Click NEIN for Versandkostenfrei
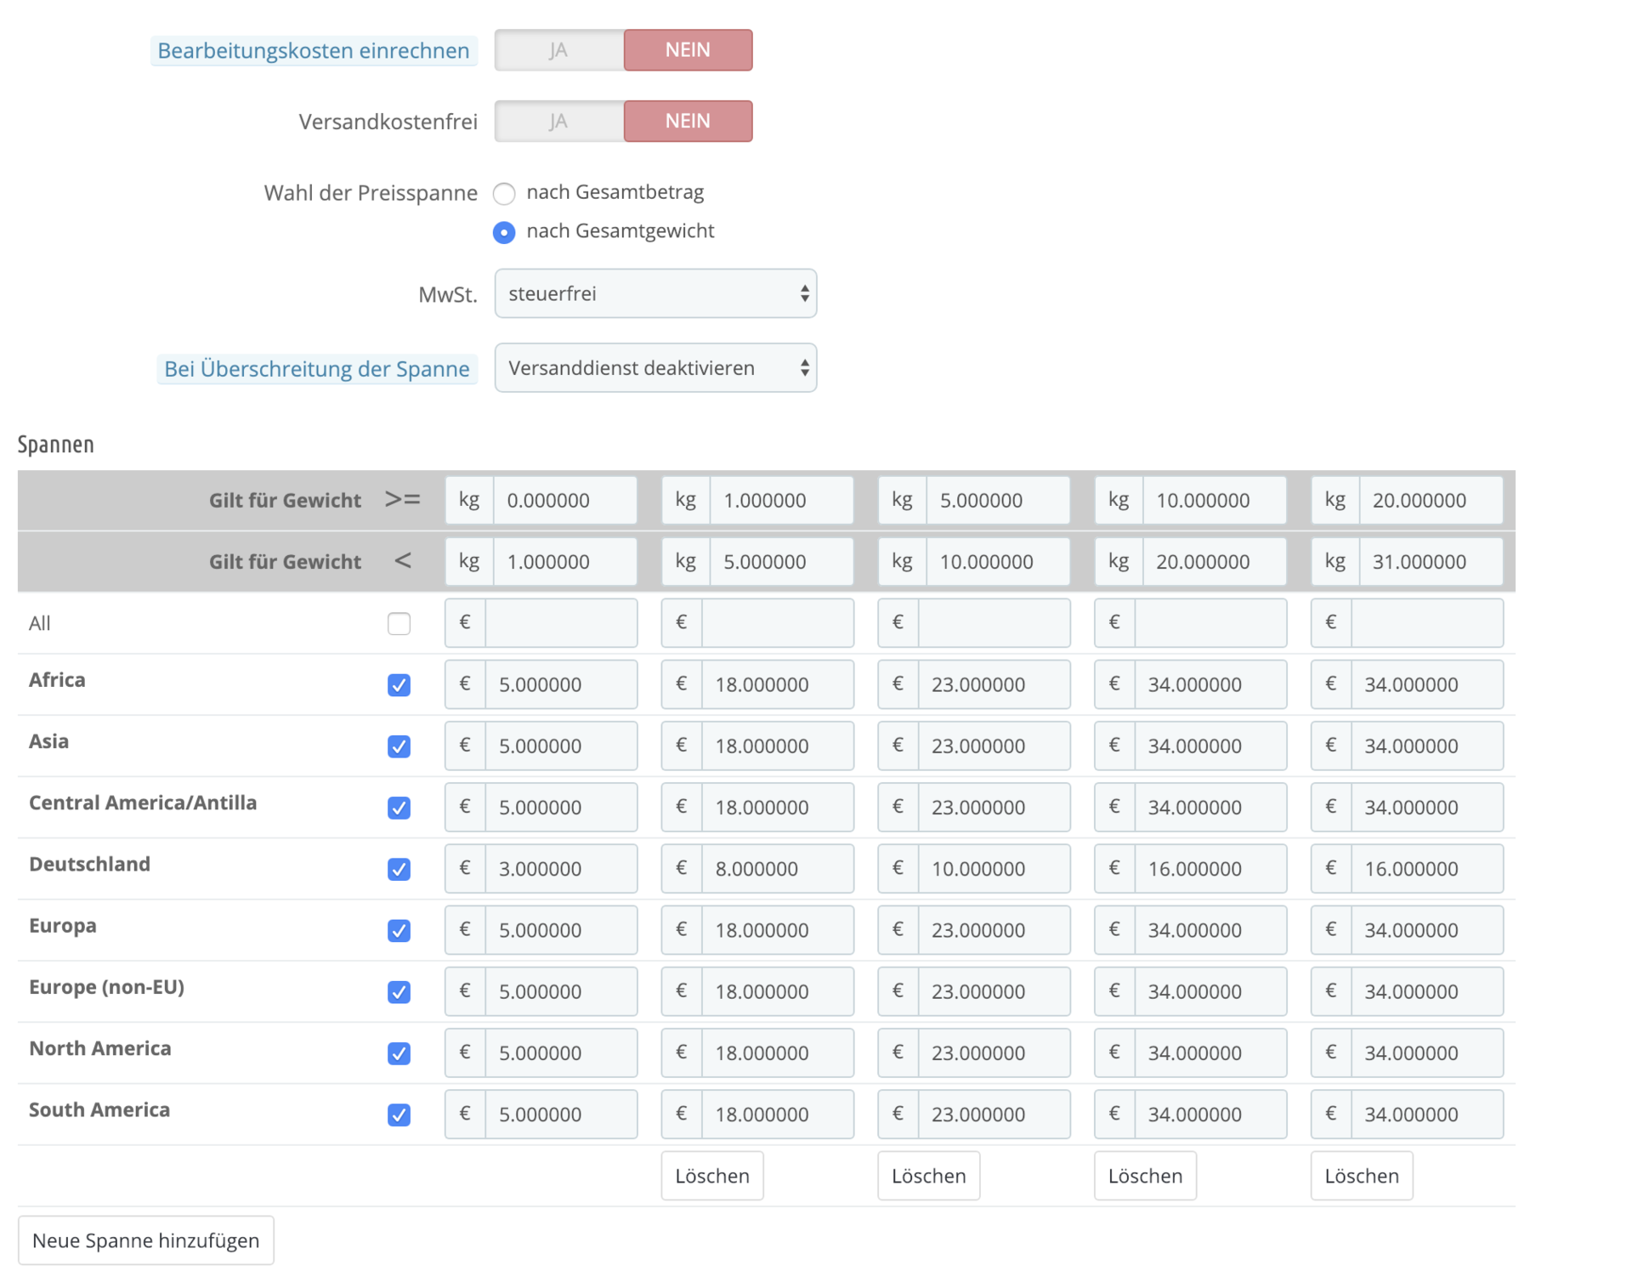 point(687,122)
